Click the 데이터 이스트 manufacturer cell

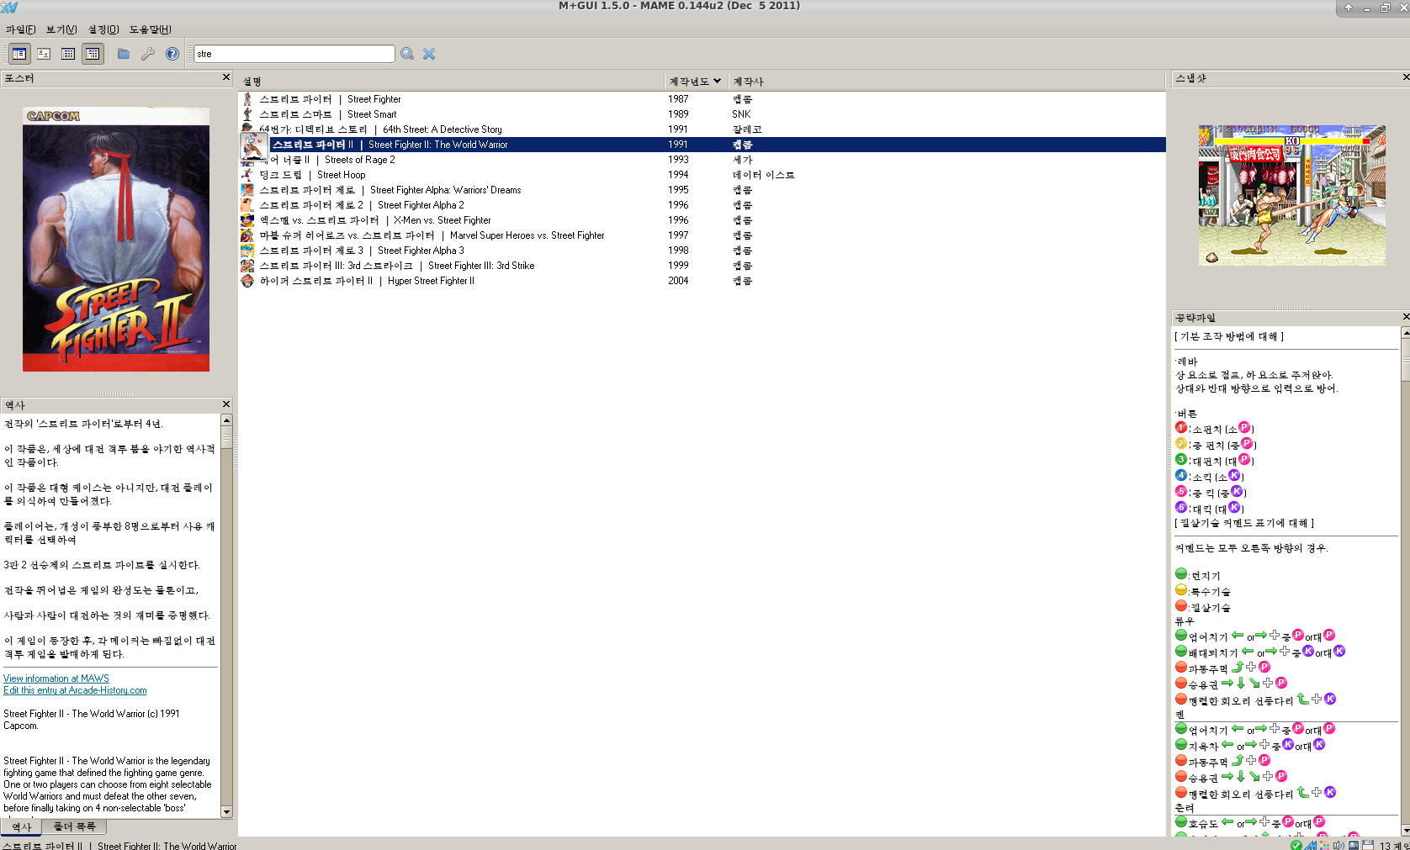tap(763, 175)
